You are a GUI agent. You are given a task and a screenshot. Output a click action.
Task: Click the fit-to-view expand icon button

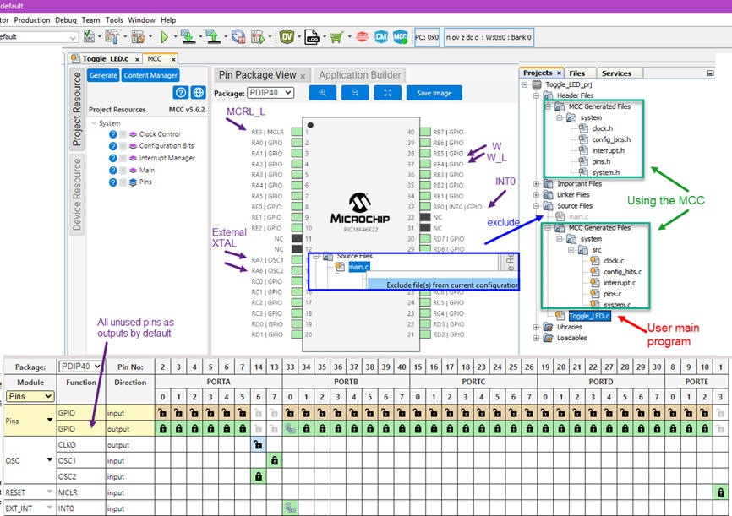387,93
